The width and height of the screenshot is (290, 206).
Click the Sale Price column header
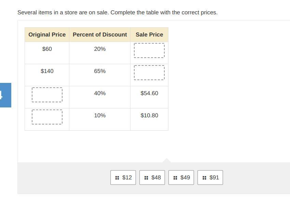[149, 34]
